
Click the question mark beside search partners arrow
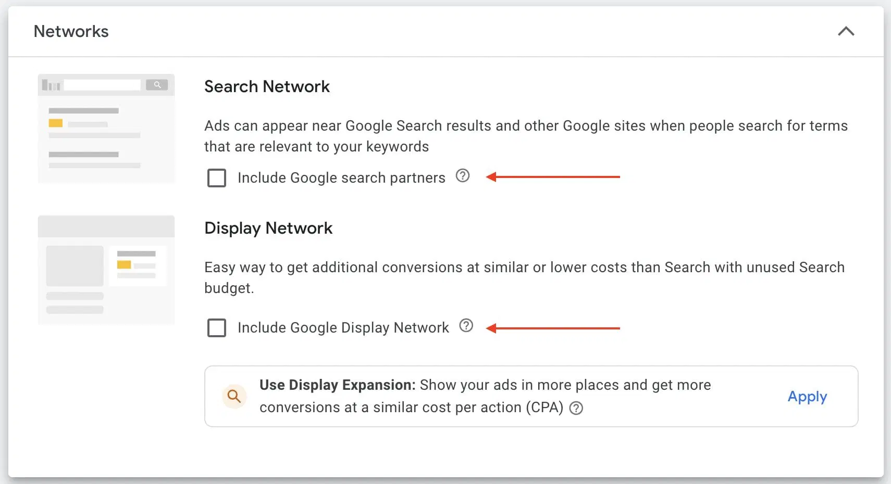point(463,176)
